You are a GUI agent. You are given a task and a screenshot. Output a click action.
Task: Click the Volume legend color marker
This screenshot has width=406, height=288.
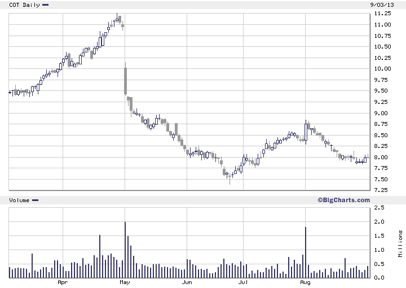pos(35,200)
